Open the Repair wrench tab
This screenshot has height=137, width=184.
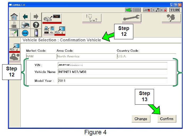coord(131,18)
